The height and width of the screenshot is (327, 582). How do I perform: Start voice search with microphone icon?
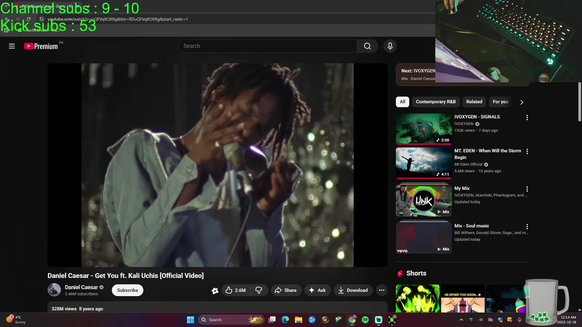tap(390, 46)
